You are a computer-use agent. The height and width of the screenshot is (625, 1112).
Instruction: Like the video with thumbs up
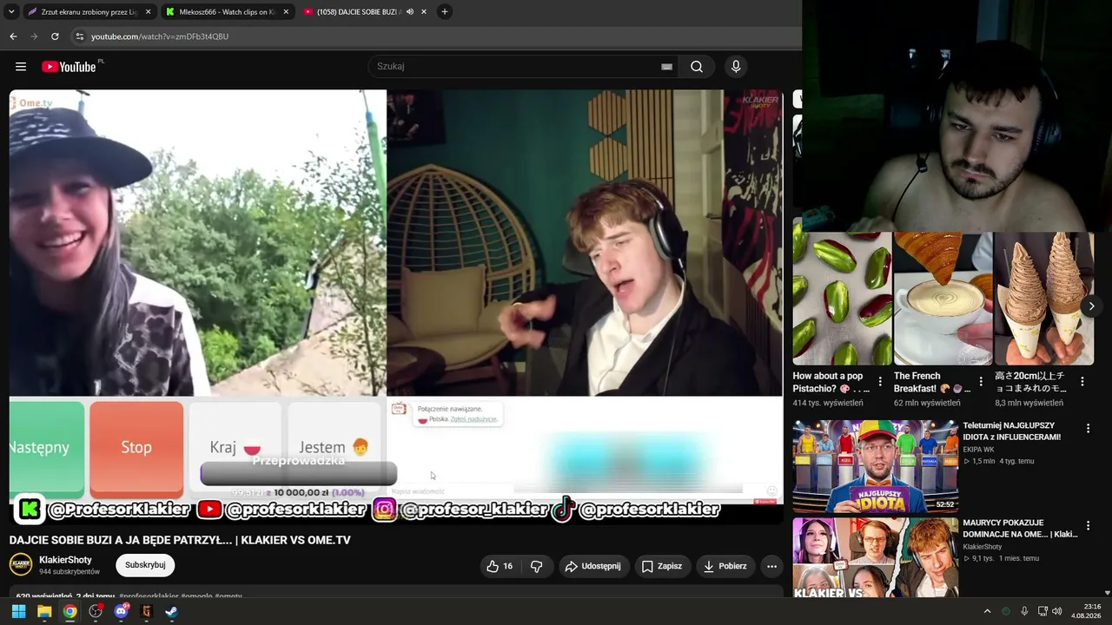[500, 566]
